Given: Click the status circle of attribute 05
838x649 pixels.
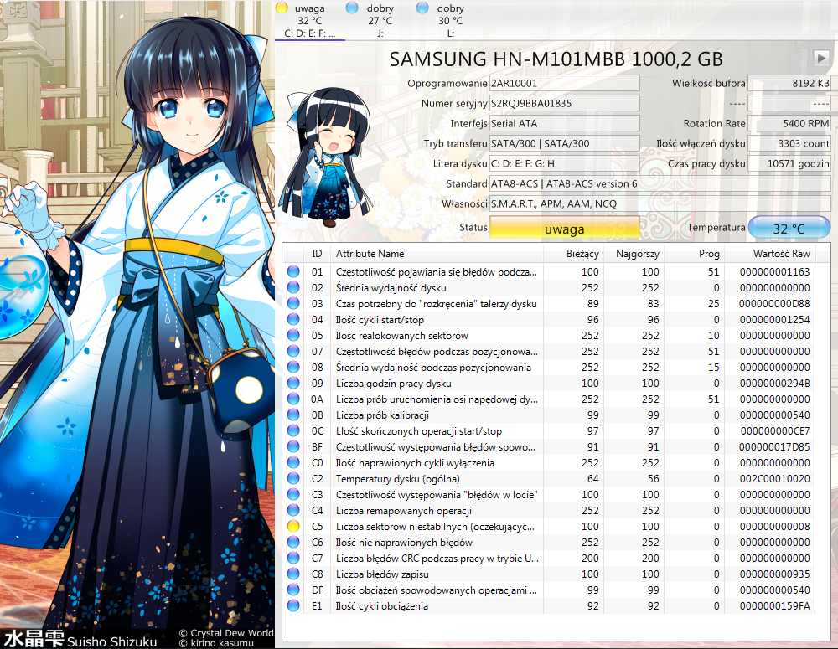Looking at the screenshot, I should [293, 336].
